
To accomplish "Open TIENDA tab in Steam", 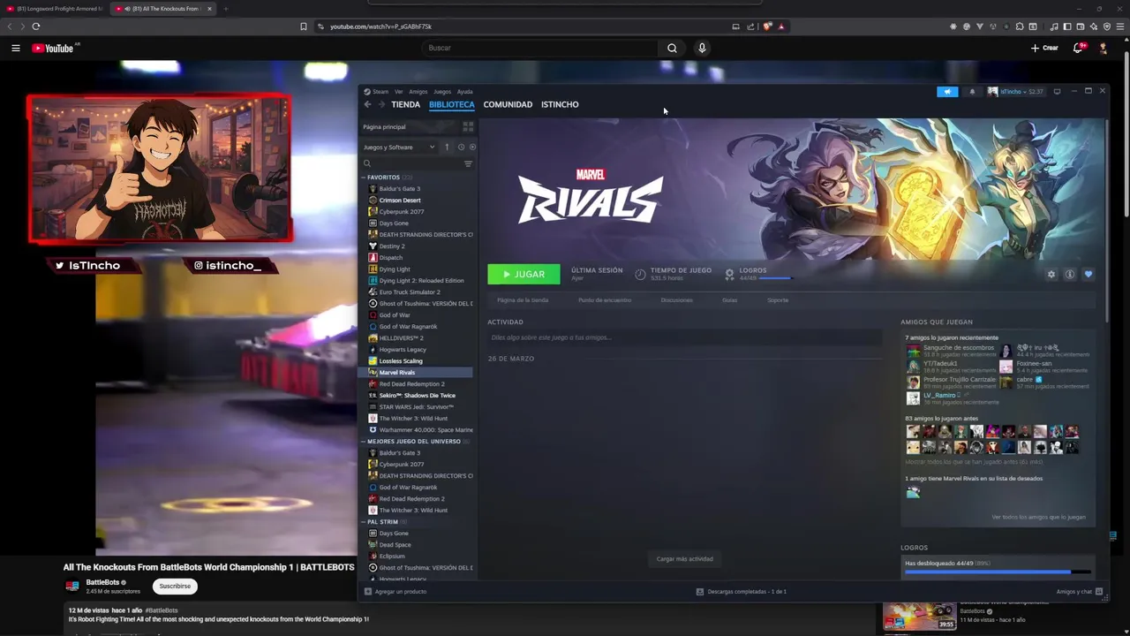I will [405, 104].
